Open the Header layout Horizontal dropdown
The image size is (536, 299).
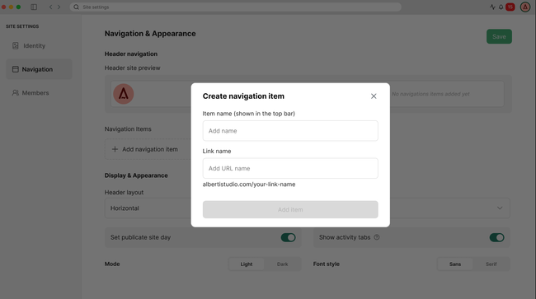click(x=308, y=208)
